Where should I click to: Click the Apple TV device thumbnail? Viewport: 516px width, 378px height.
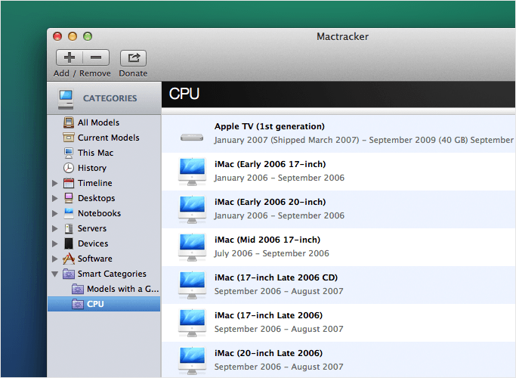tap(192, 137)
